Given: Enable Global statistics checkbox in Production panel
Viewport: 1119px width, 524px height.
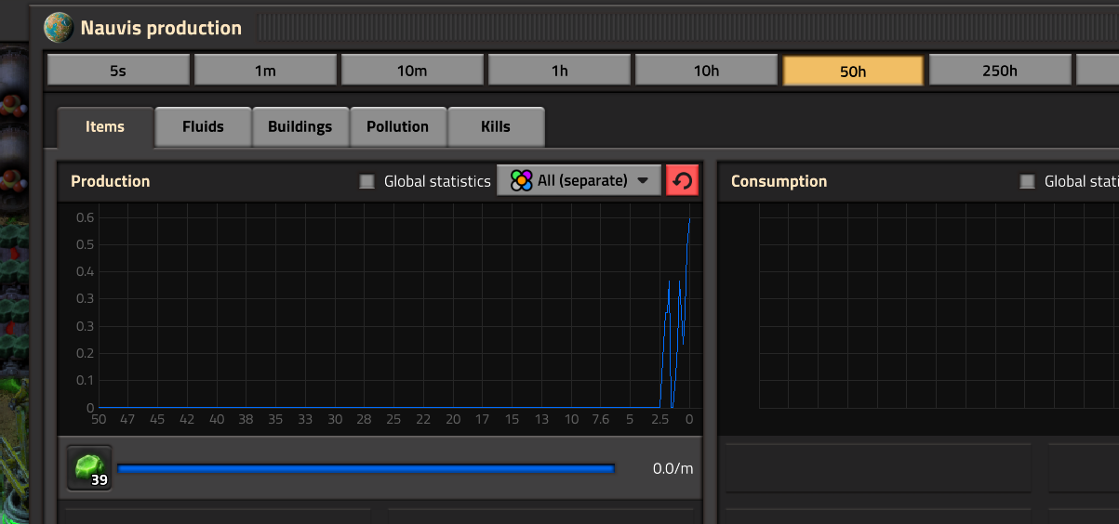Looking at the screenshot, I should point(367,181).
